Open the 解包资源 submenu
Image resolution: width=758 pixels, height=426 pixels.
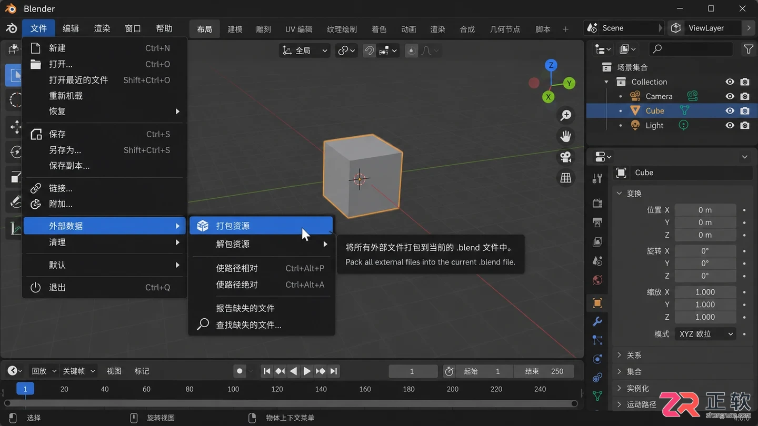[x=262, y=244]
